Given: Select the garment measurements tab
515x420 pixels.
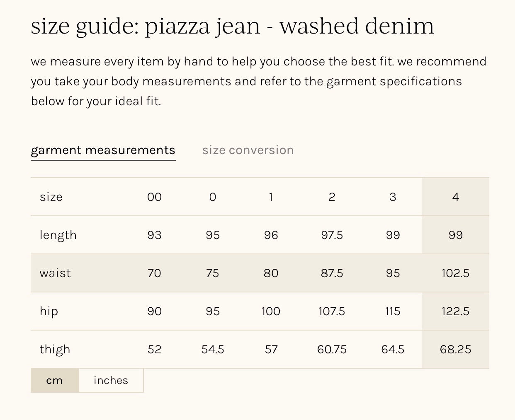Looking at the screenshot, I should pos(103,150).
